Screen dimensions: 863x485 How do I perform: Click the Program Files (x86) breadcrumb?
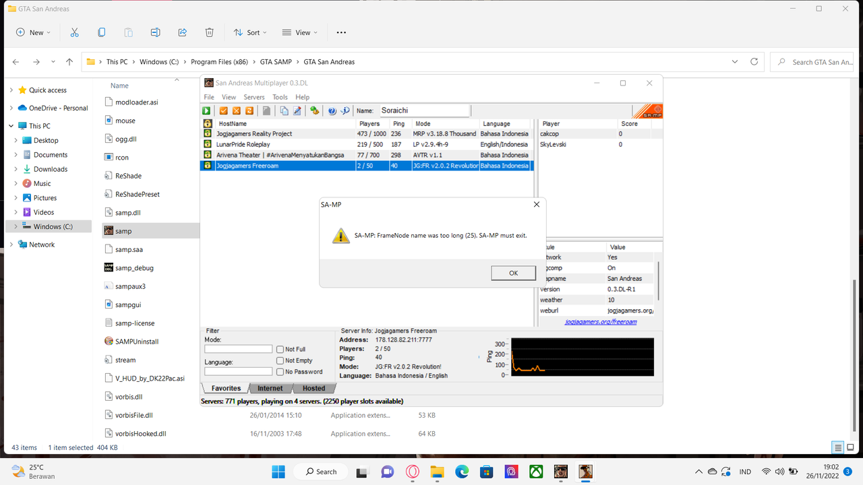(x=220, y=62)
